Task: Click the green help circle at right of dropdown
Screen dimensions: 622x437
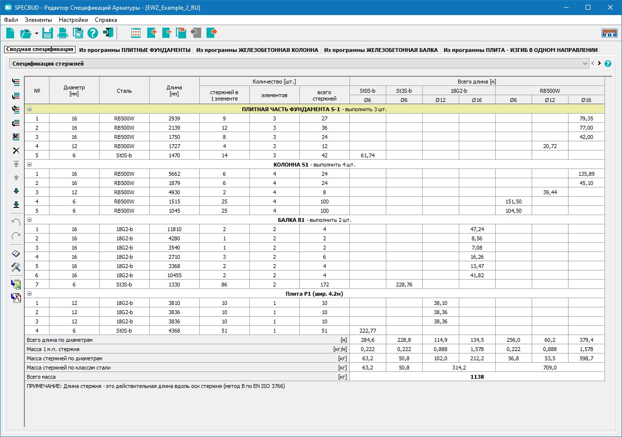Action: (x=607, y=64)
